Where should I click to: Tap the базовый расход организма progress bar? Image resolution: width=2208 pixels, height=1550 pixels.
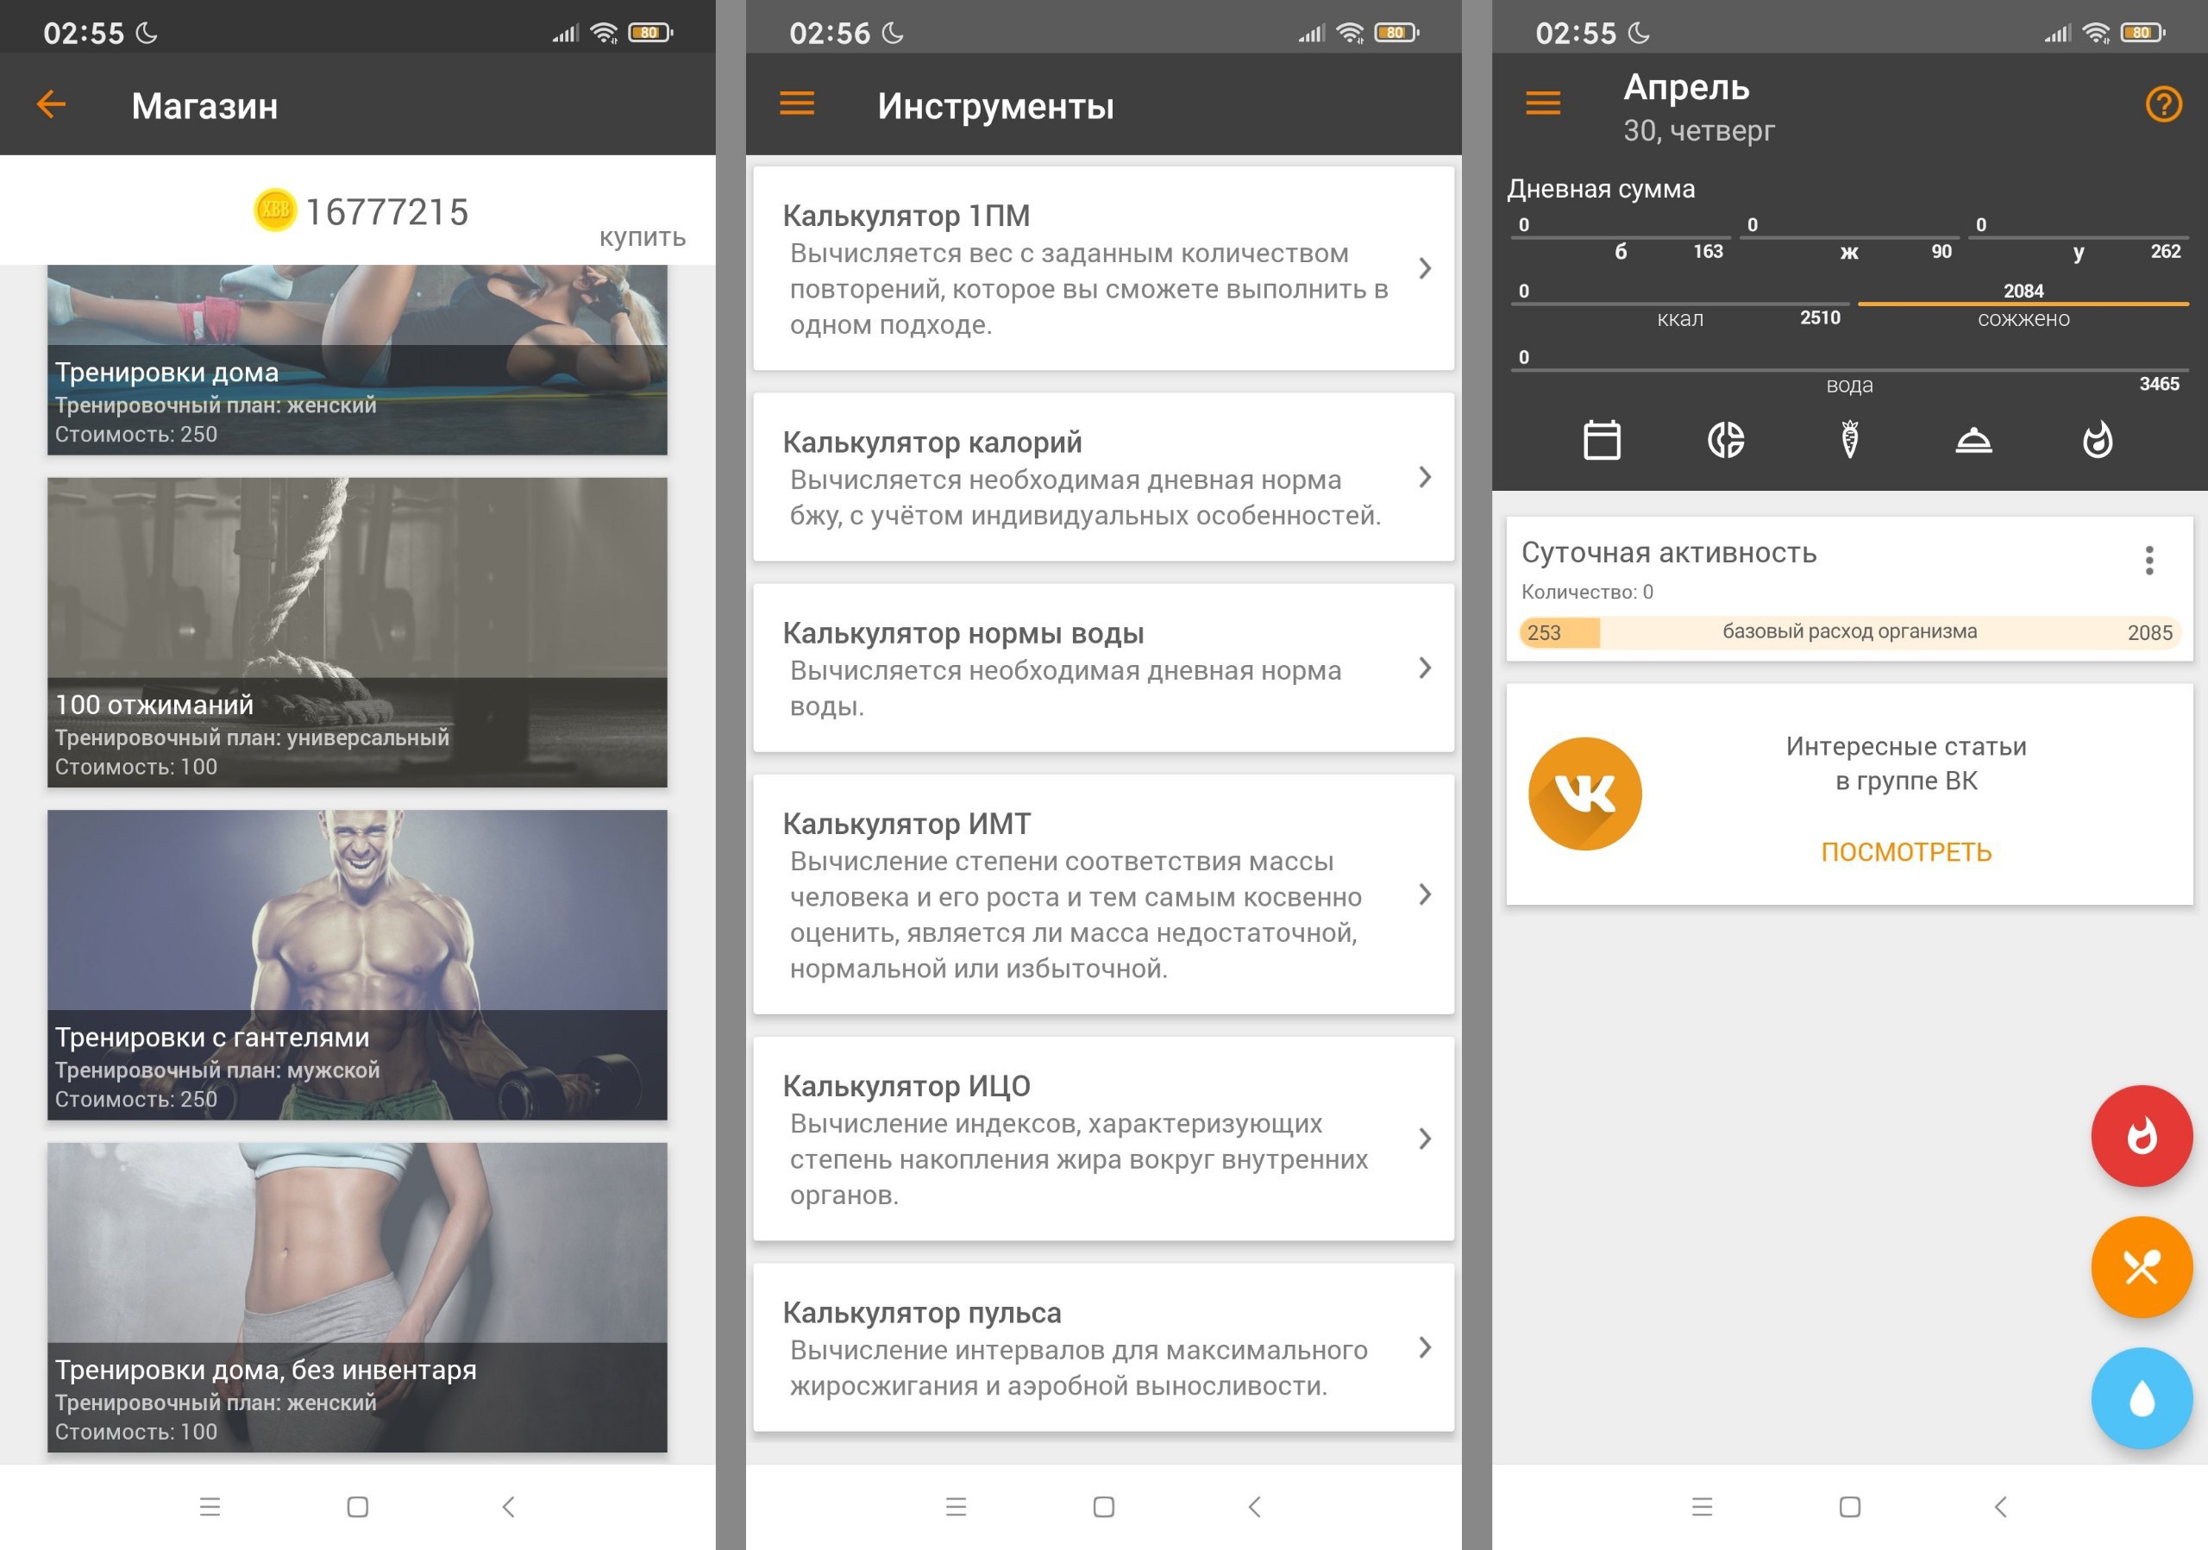[x=1848, y=631]
